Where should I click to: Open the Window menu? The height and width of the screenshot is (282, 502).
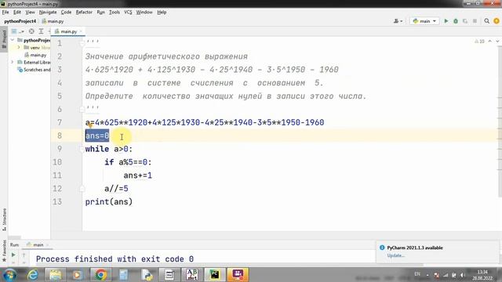pos(144,13)
